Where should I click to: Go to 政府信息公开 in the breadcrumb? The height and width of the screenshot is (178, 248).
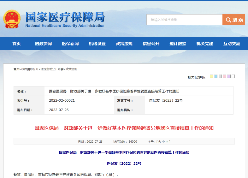[30, 69]
